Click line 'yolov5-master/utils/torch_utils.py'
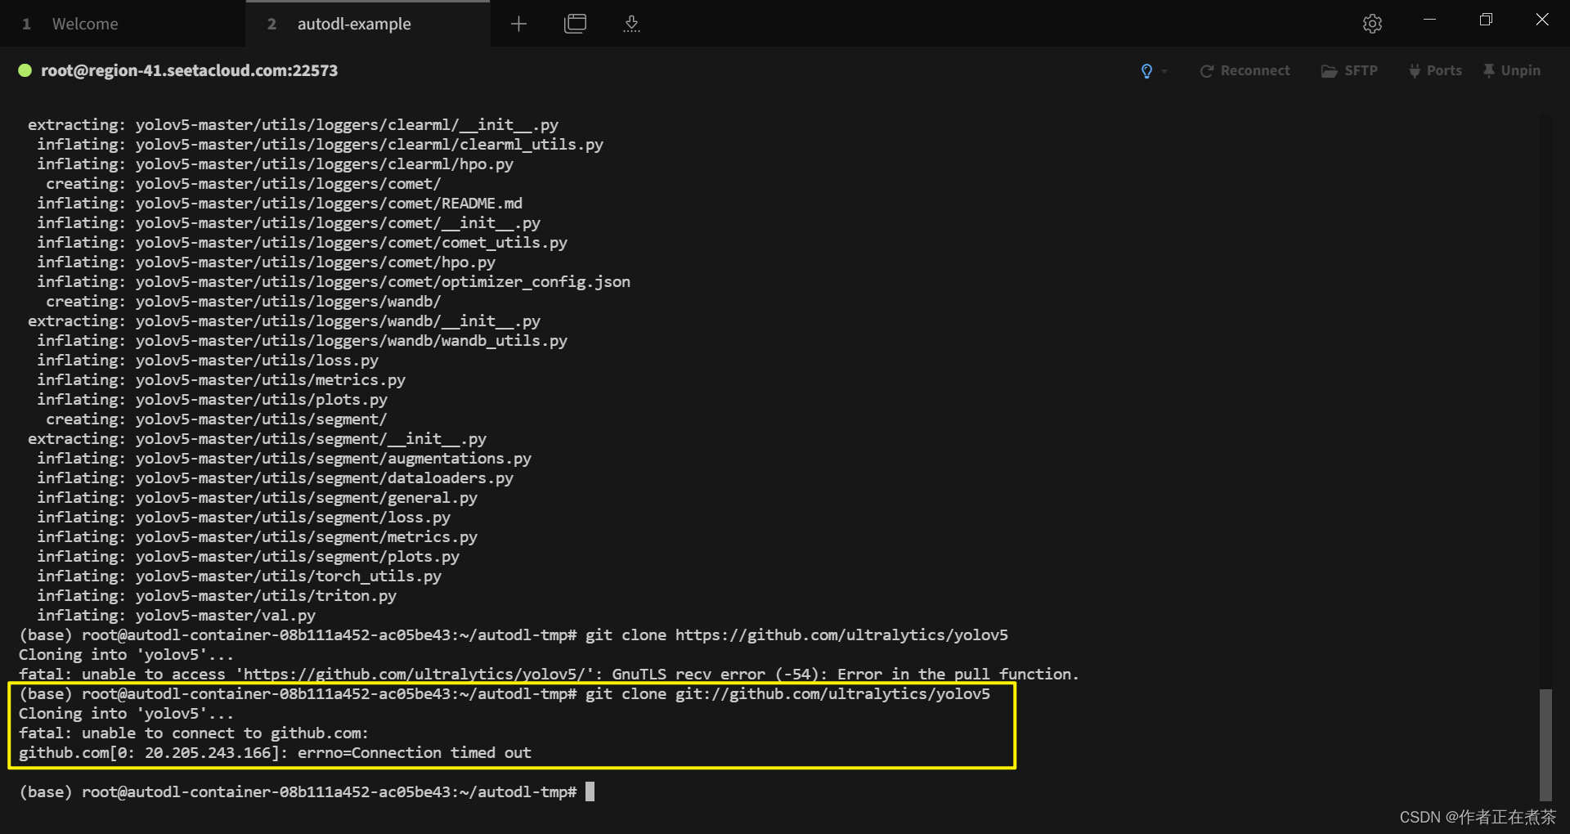Image resolution: width=1570 pixels, height=834 pixels. coord(239,576)
